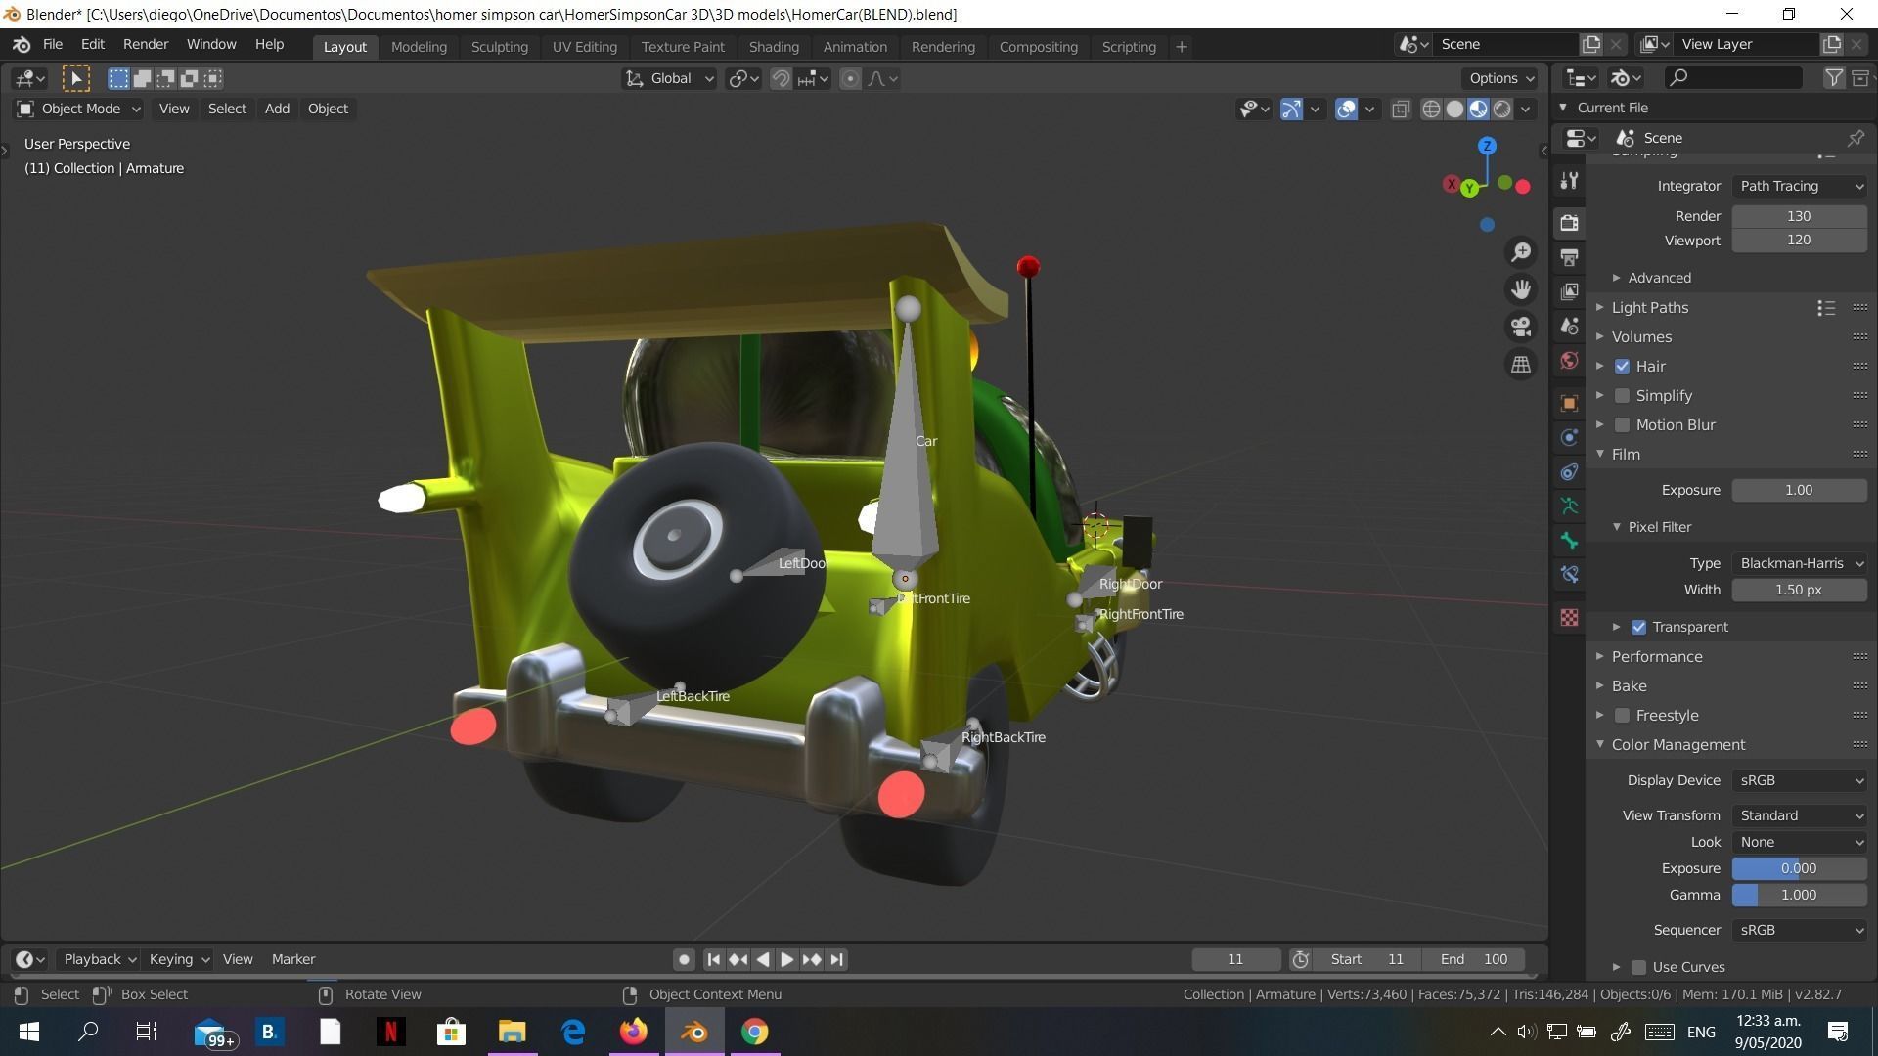Open the Pixel Filter Type dropdown
This screenshot has width=1878, height=1056.
[x=1800, y=563]
